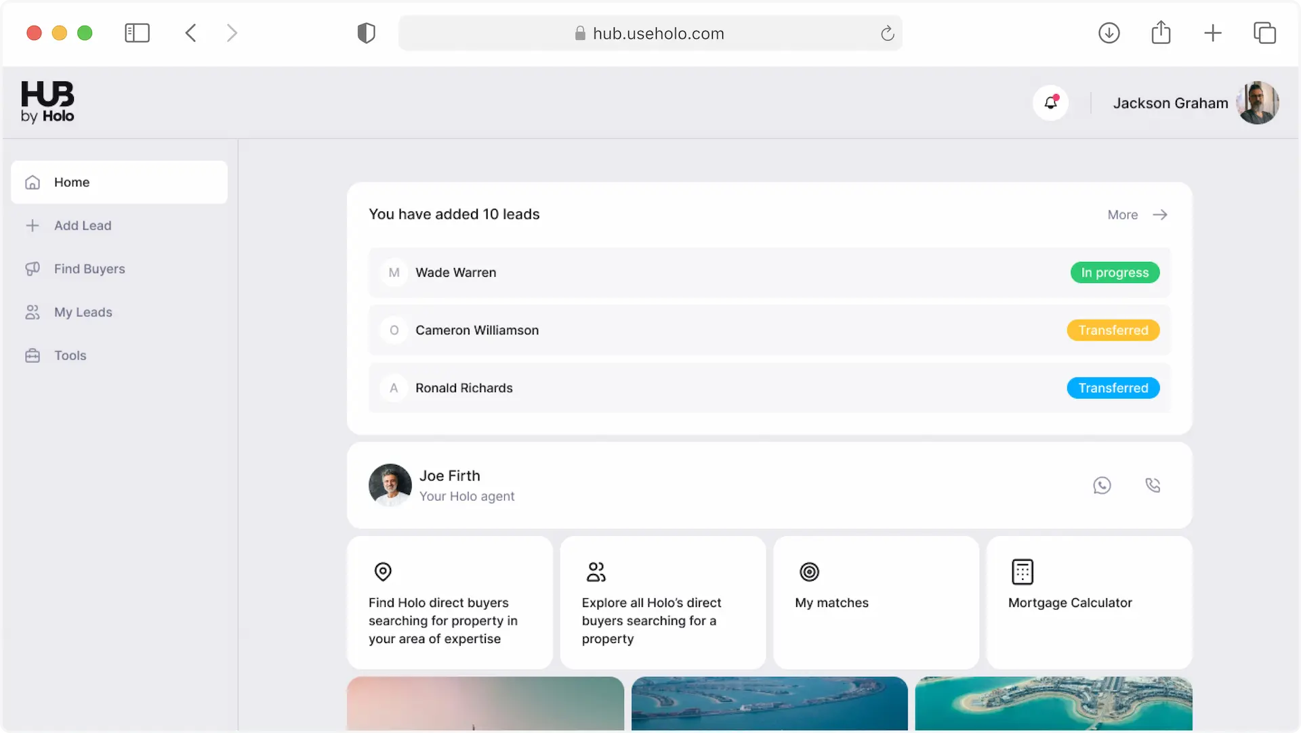This screenshot has height=733, width=1301.
Task: Open the Ronald Richards lead row
Action: 769,388
